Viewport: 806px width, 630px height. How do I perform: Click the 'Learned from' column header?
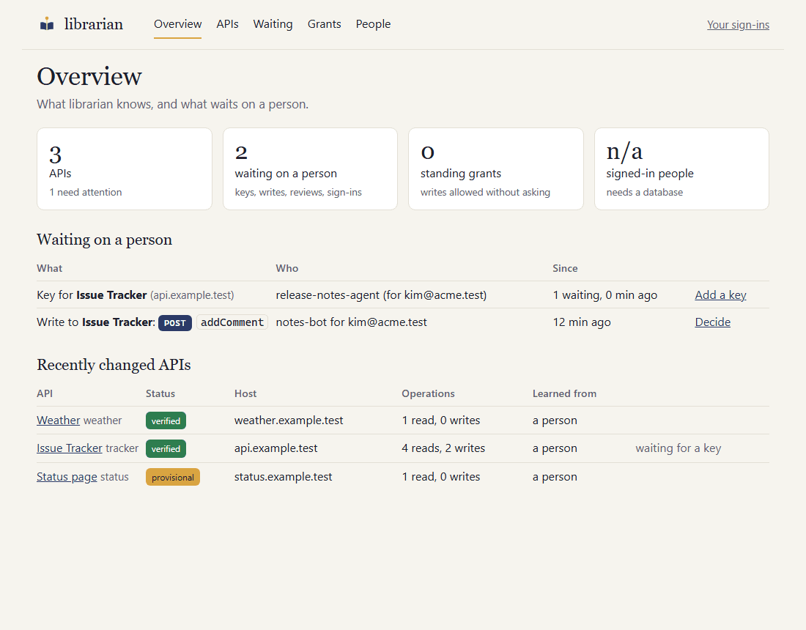pyautogui.click(x=564, y=393)
